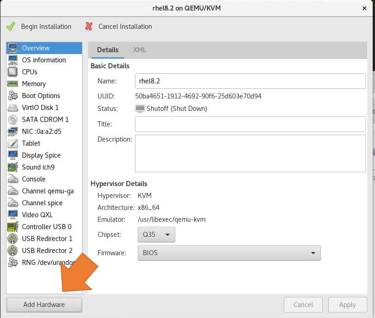Open the Memory settings via its icon
The width and height of the screenshot is (375, 318).
point(13,84)
